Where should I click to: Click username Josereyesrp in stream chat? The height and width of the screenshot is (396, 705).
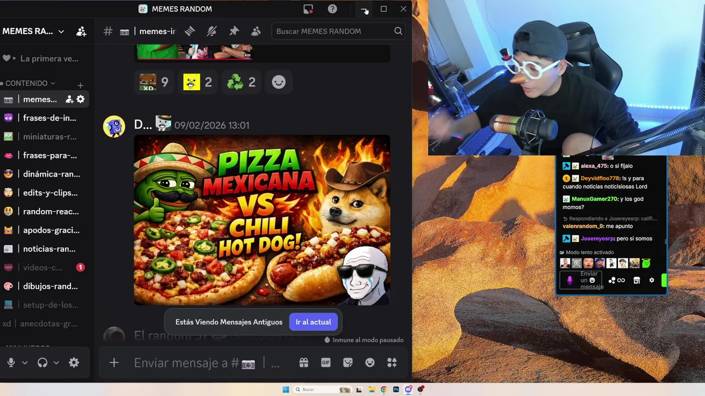pyautogui.click(x=597, y=239)
